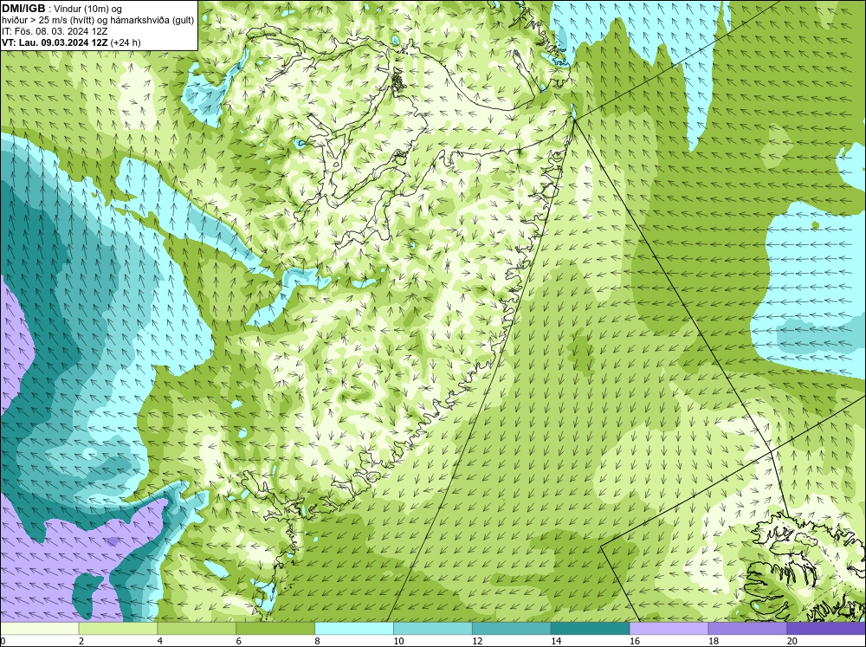Click the 6–8 m/s olive green swatch
The image size is (866, 647).
tap(275, 628)
